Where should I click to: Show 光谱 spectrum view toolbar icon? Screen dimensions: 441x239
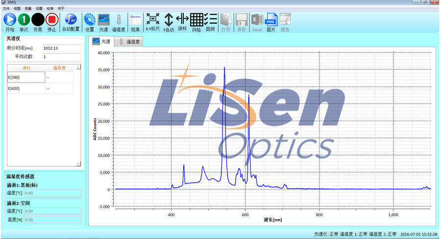(x=103, y=20)
